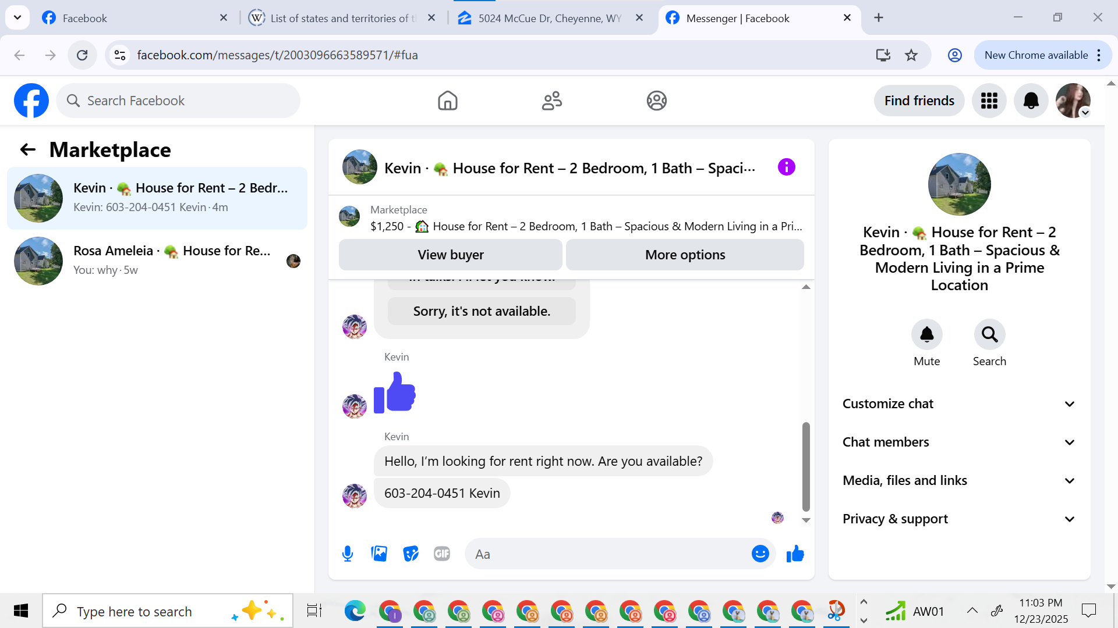Open the Facebook menu grid icon
1118x628 pixels.
tap(989, 101)
